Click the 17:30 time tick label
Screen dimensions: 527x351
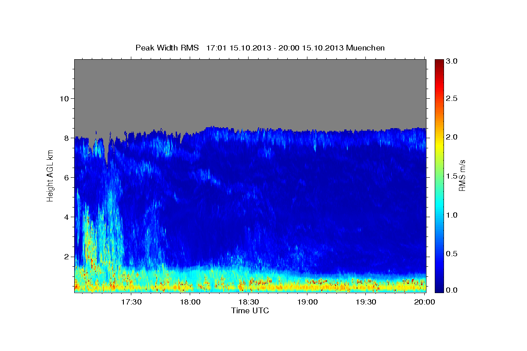[132, 302]
